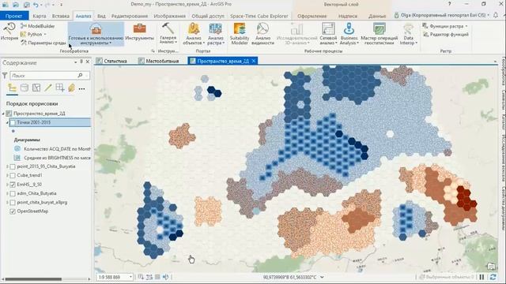Image resolution: width=506 pixels, height=284 pixels.
Task: Open the Надпись contextual tab
Action: pyautogui.click(x=348, y=16)
